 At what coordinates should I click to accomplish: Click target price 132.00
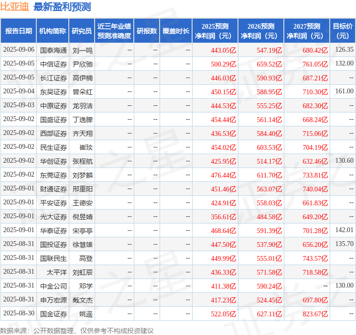[x=345, y=64]
